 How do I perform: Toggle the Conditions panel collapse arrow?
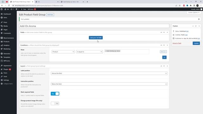[167, 45]
